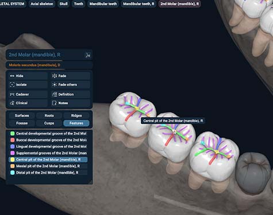Viewport: 273px width, 215px height.
Task: Select Supplemental grooves list item
Action: click(x=48, y=153)
